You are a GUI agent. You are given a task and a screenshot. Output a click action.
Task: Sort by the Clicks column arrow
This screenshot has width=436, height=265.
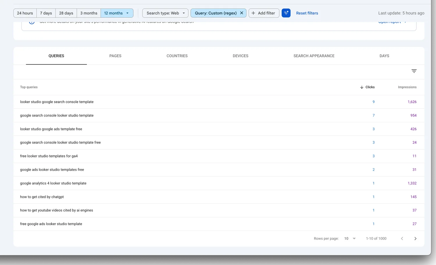(362, 87)
